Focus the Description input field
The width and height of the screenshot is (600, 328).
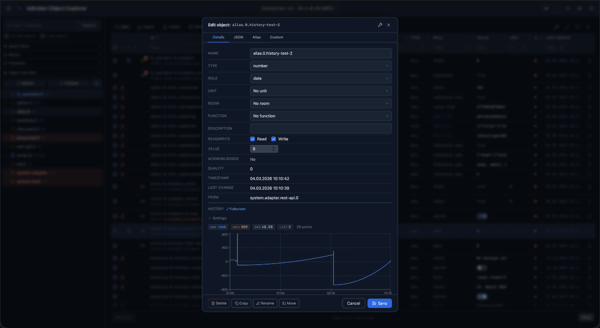pyautogui.click(x=320, y=128)
